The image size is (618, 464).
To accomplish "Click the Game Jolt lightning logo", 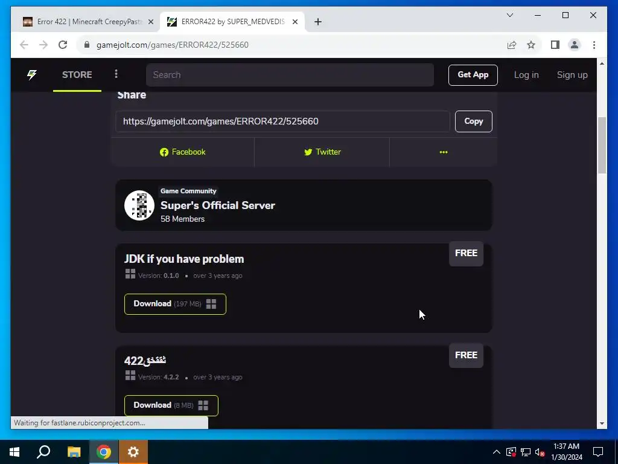I will (x=31, y=74).
